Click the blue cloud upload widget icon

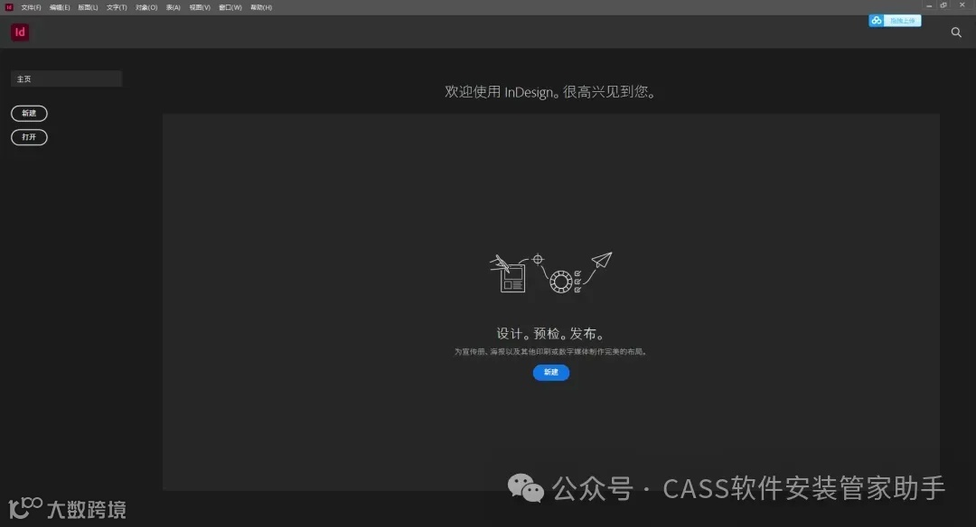tap(877, 21)
